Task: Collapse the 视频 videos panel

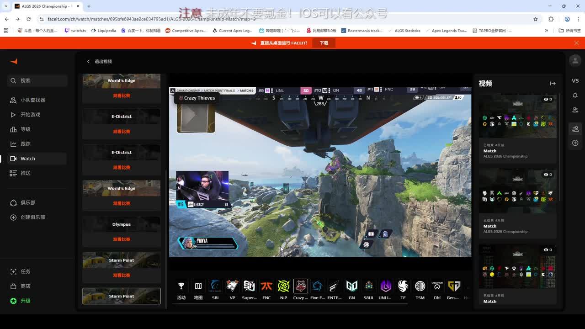Action: pyautogui.click(x=553, y=84)
